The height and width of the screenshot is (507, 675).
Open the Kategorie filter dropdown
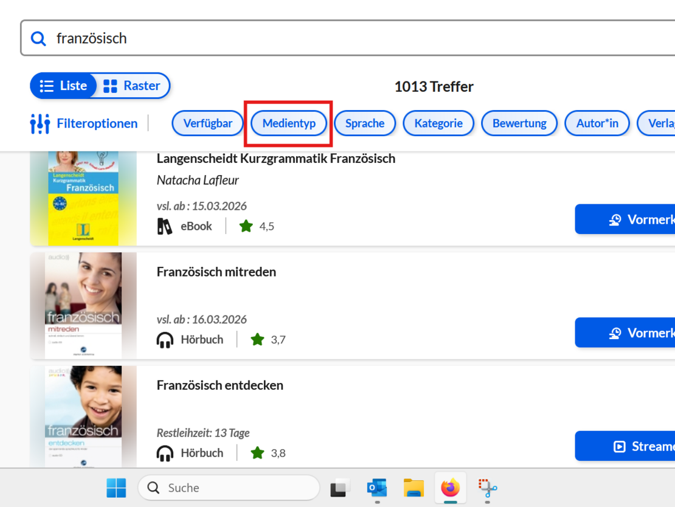[438, 123]
